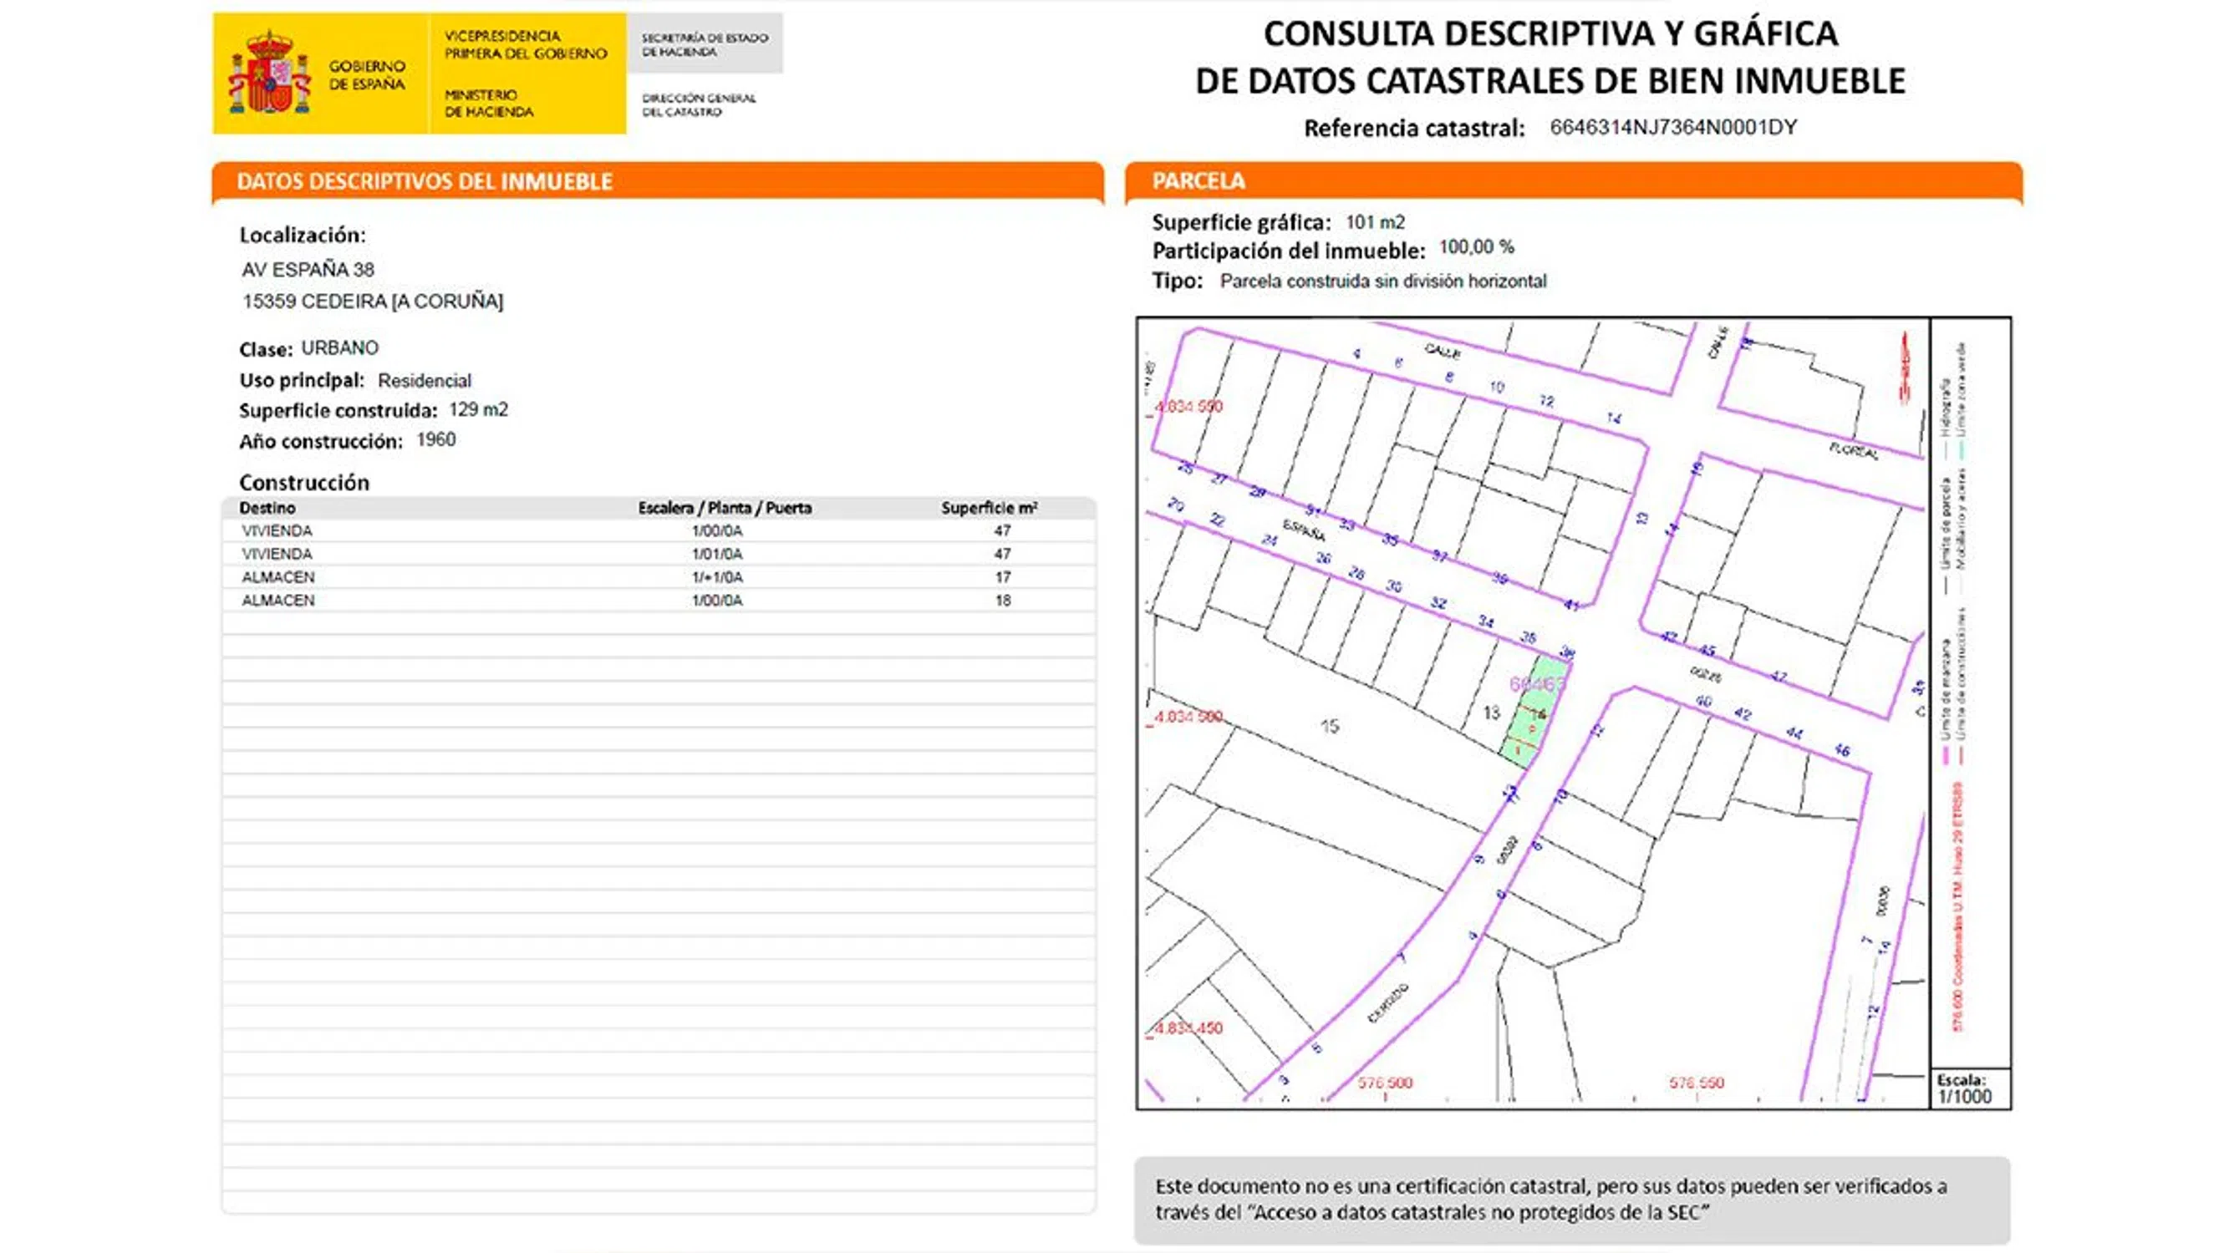Screen dimensions: 2229x1253
Task: Click the AV ESPAÑA 38 address text
Action: (308, 270)
